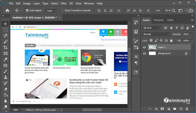Image resolution: width=196 pixels, height=113 pixels.
Task: Expand the tools panel double arrows
Action: (3, 16)
